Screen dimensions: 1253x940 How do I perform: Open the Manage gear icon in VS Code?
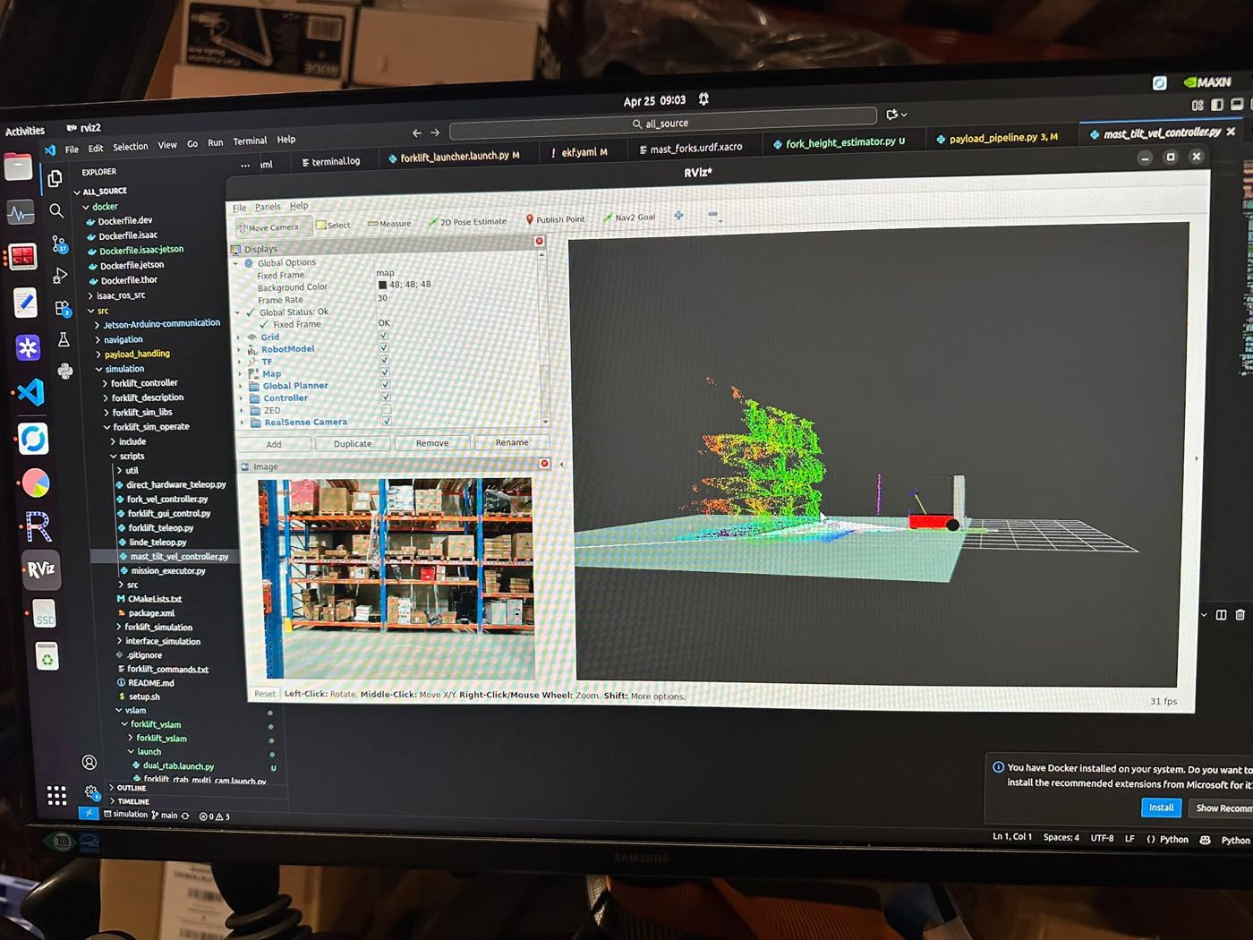(x=91, y=791)
